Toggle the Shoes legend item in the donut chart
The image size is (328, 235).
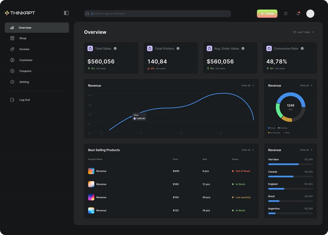pyautogui.click(x=272, y=128)
